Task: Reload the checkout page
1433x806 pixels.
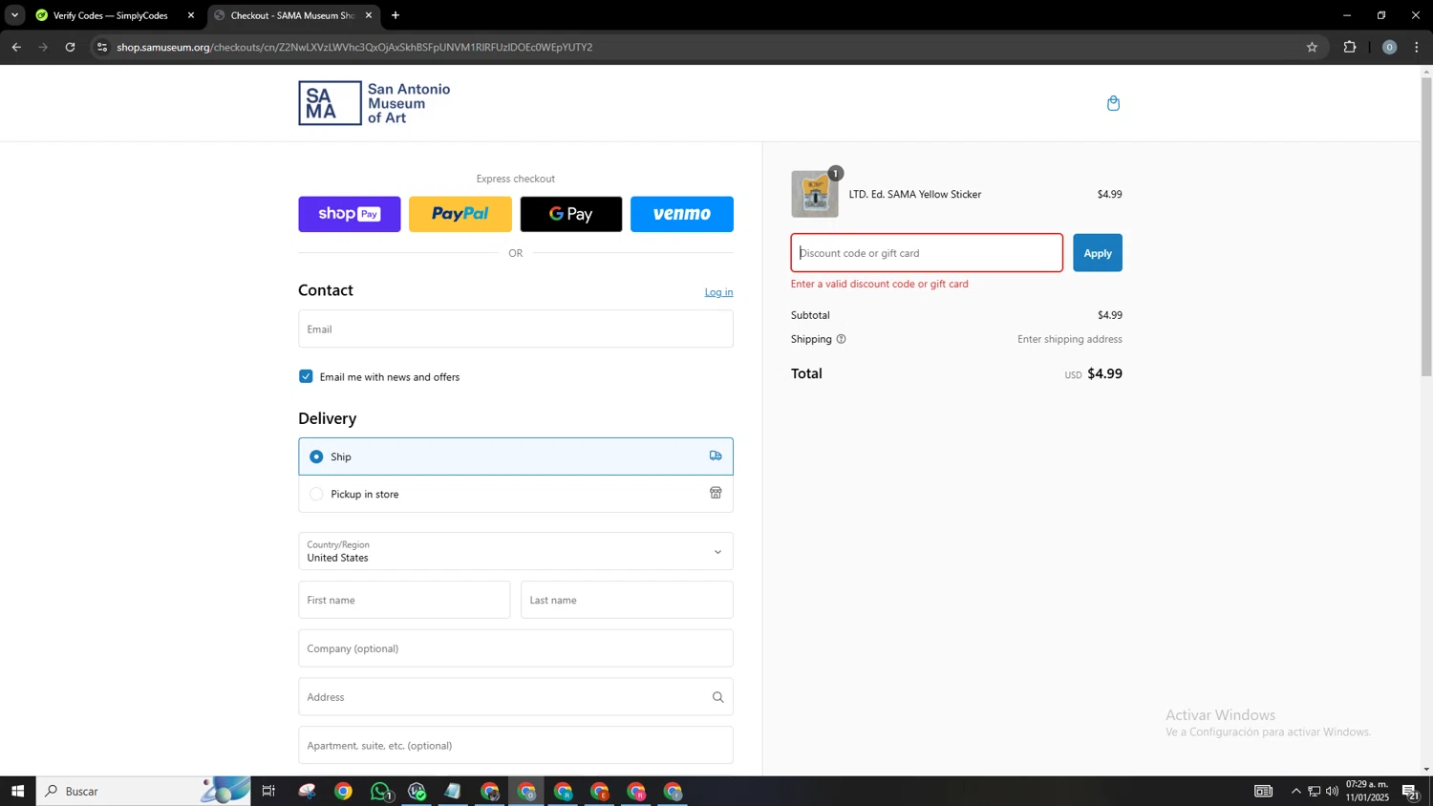Action: pyautogui.click(x=70, y=47)
